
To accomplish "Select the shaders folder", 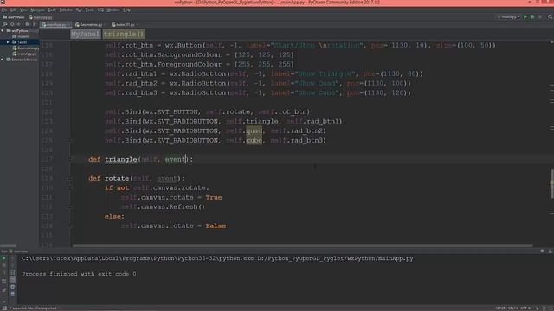I will [x=21, y=36].
